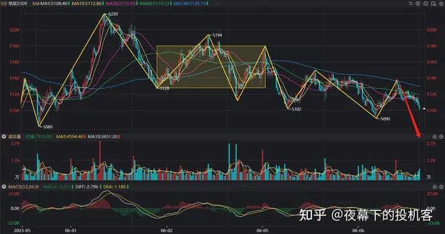
Task: Click the 06-05 date axis label
Action: 263,230
